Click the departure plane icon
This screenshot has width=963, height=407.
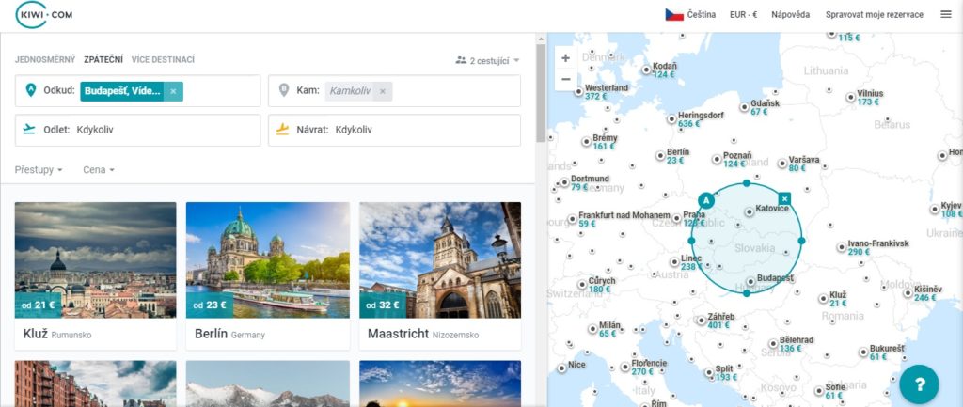tap(29, 129)
